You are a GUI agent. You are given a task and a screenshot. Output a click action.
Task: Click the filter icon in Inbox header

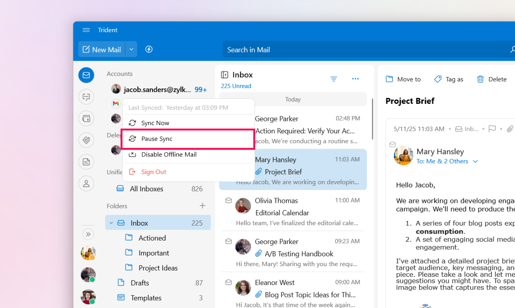tap(334, 79)
